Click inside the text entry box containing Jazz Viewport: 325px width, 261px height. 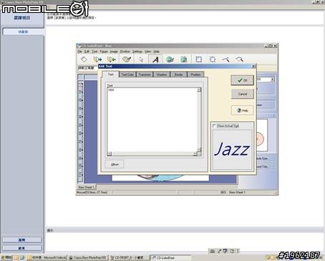[152, 120]
